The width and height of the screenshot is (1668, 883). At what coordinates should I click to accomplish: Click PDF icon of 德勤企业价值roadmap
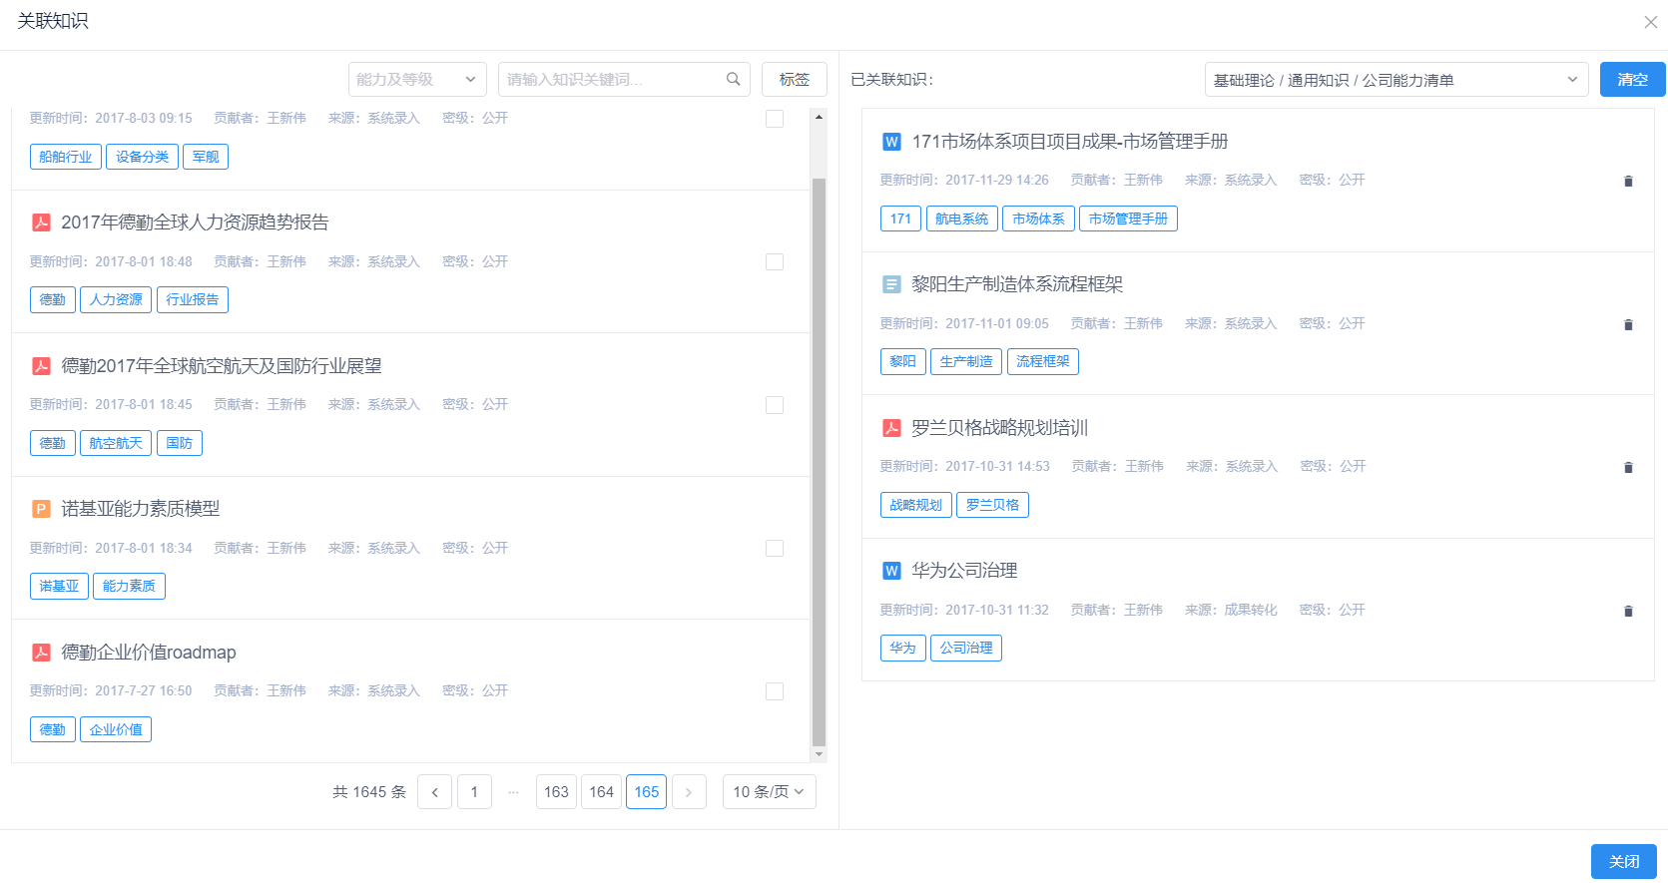click(x=41, y=653)
